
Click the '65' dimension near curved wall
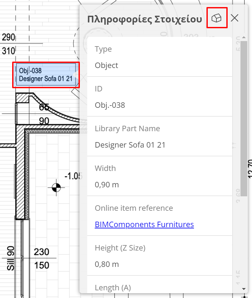[44, 107]
